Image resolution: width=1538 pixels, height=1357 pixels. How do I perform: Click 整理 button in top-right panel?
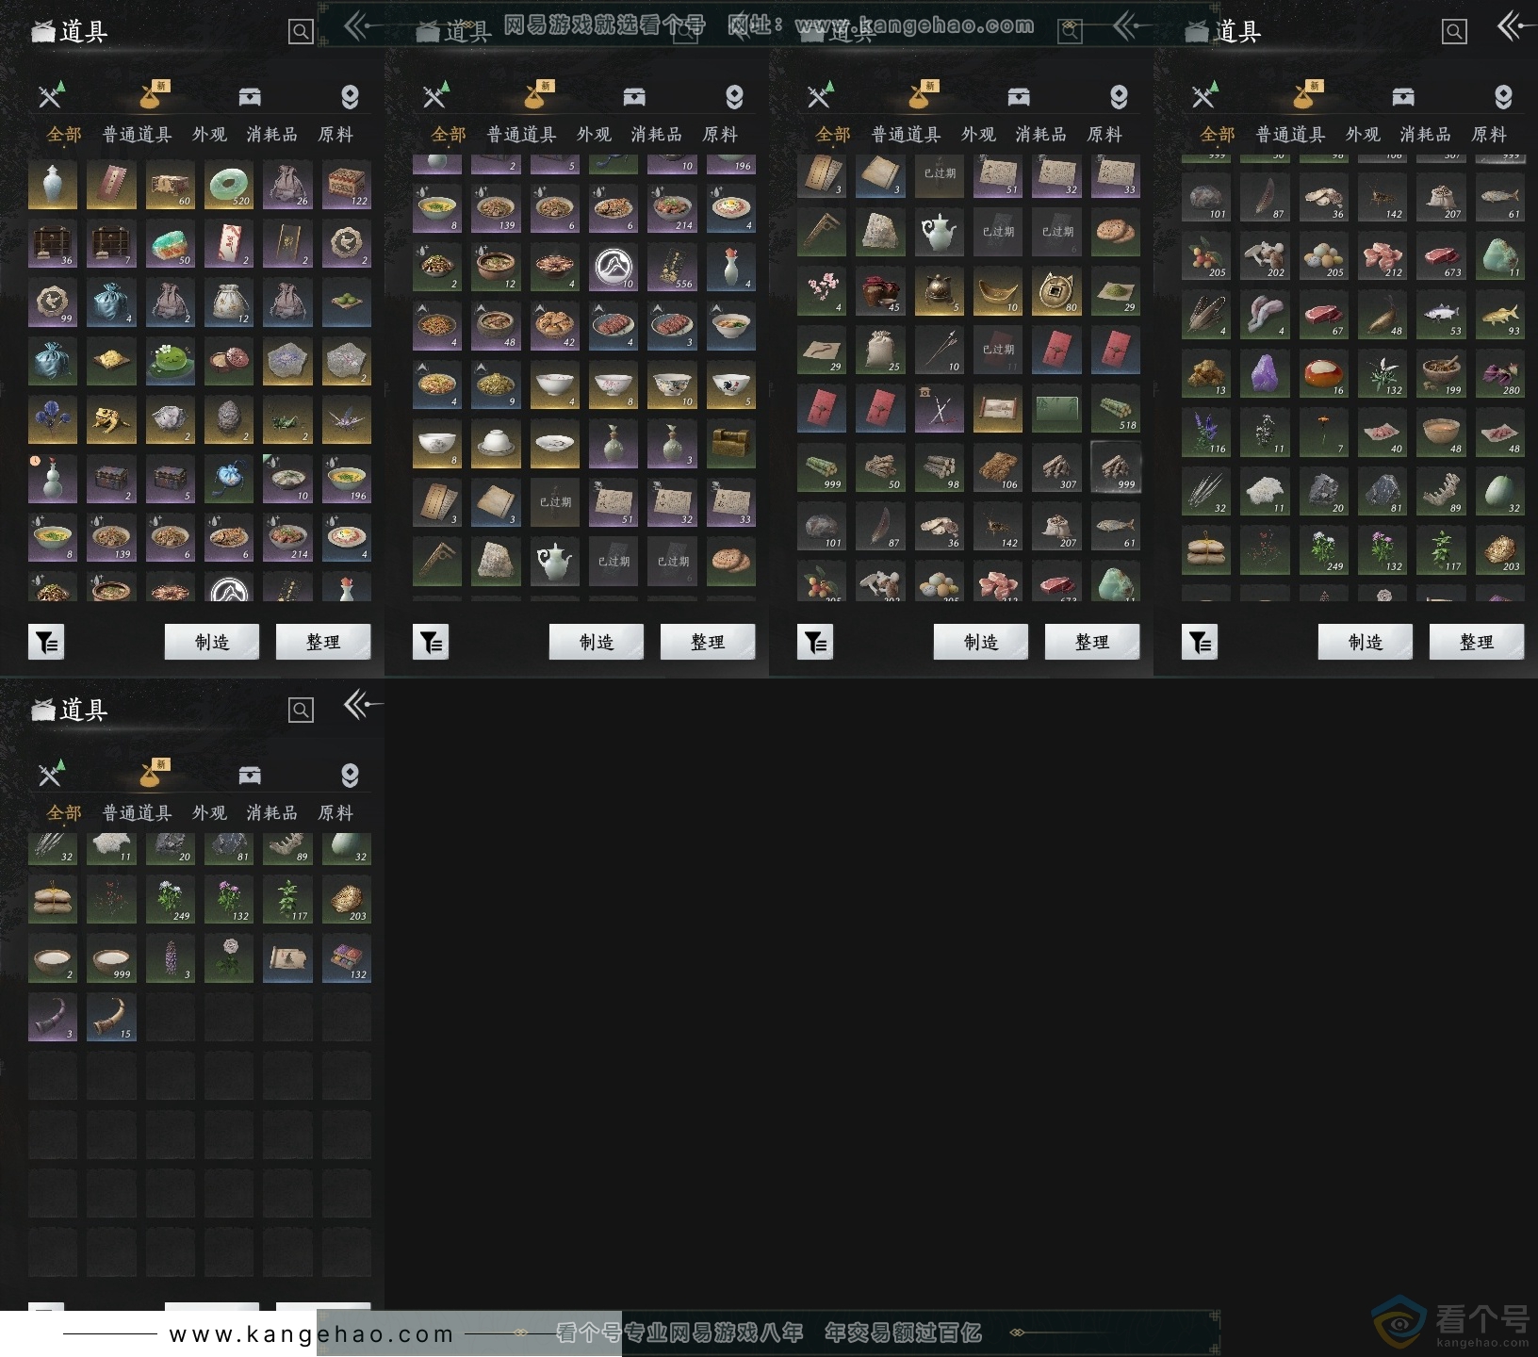(x=1477, y=642)
